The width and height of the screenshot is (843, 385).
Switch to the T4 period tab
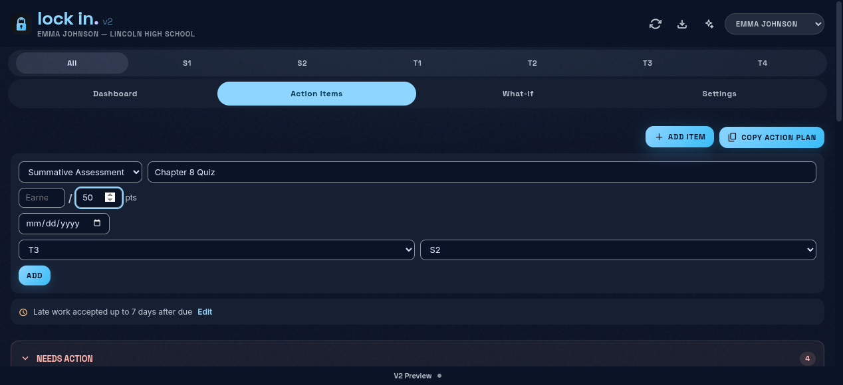[x=763, y=63]
